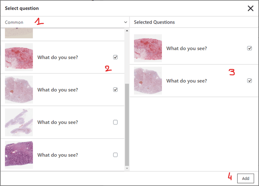Close the Select question dialog

point(250,8)
